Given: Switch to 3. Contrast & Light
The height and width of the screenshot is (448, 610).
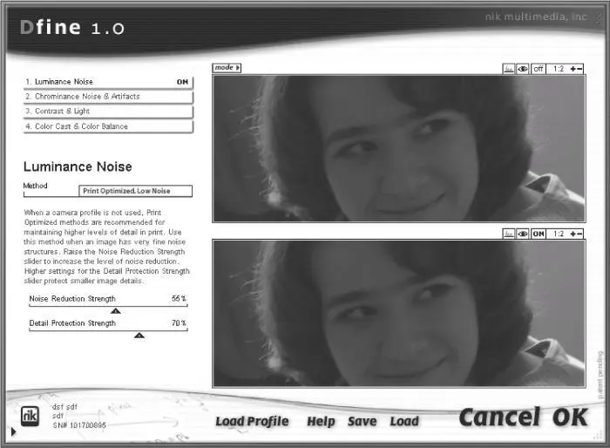Looking at the screenshot, I should [108, 112].
